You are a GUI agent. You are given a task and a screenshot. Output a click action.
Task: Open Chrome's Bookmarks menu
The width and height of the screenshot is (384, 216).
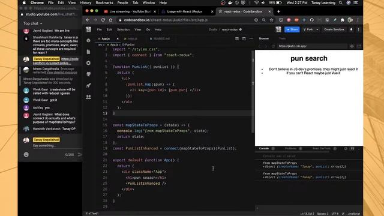[104, 2]
